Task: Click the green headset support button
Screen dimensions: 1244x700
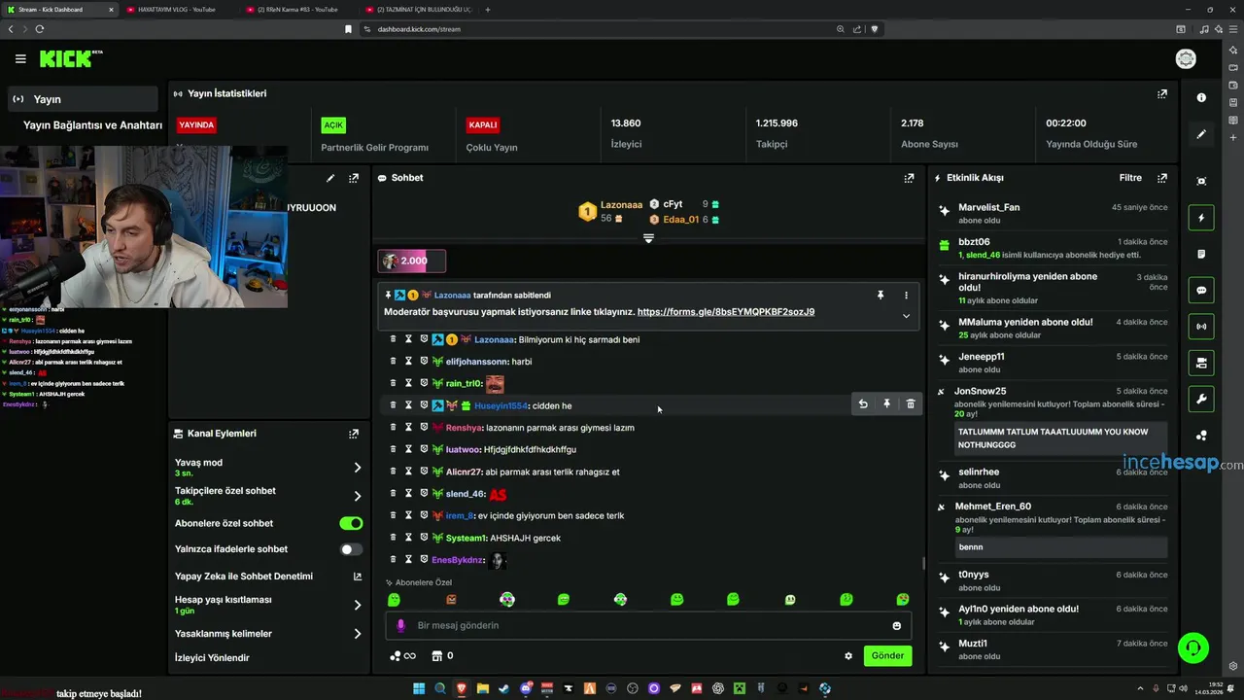Action: click(x=1192, y=647)
